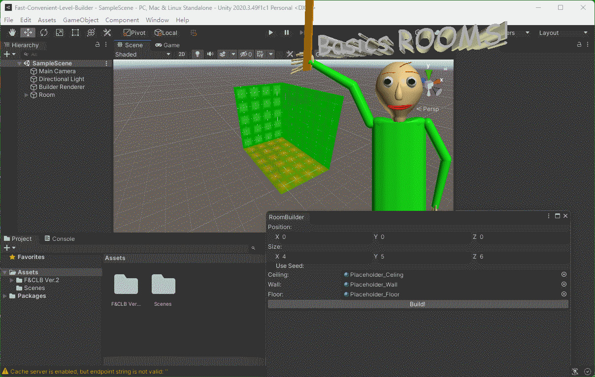
Task: Open the Help menu
Action: point(182,20)
